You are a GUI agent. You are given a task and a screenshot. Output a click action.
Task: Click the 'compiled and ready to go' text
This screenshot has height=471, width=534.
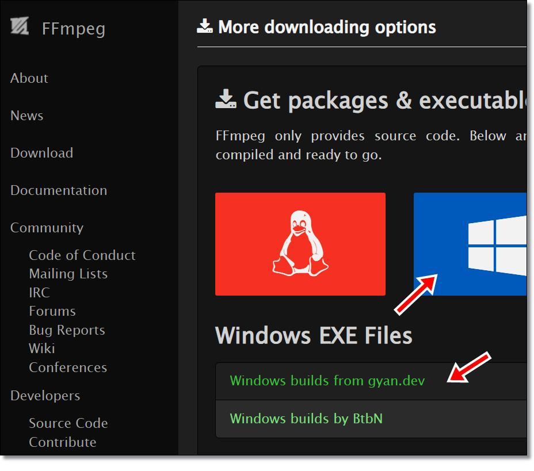click(x=299, y=155)
